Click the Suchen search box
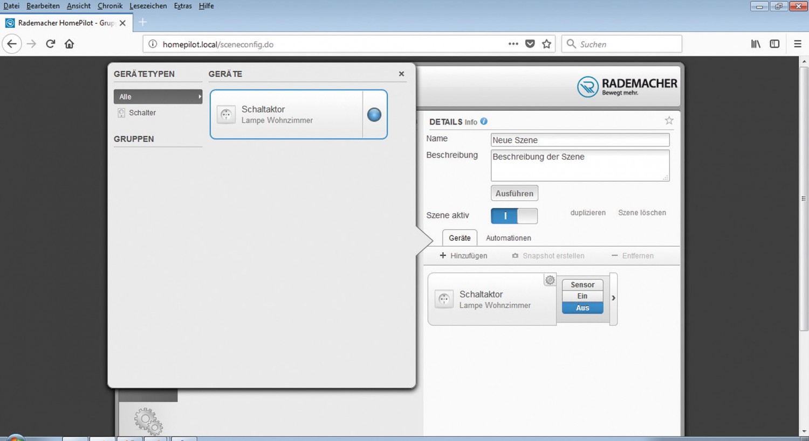Image resolution: width=809 pixels, height=441 pixels. coord(621,44)
